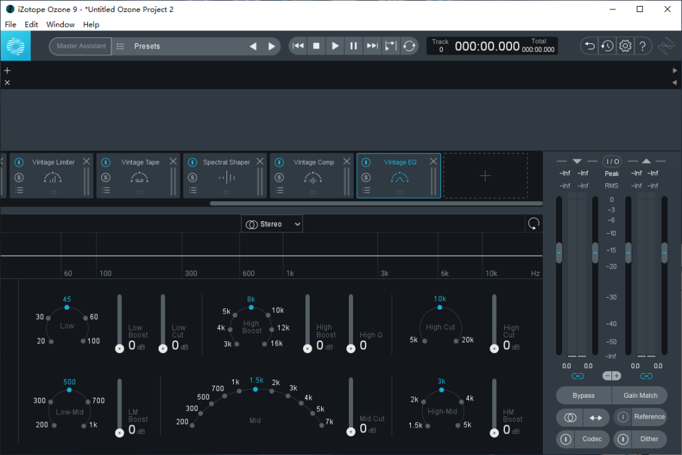Remove the Vintage Tape module
Viewport: 682px width, 455px height.
click(173, 161)
